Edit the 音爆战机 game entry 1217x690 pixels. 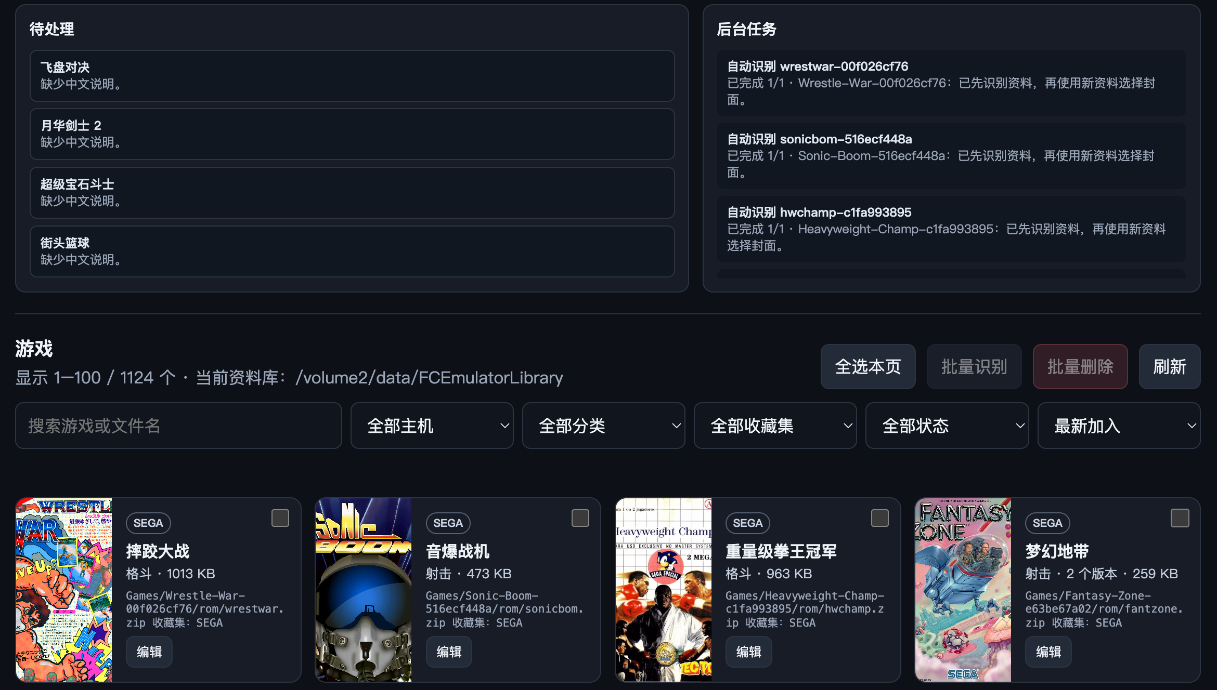(x=449, y=652)
